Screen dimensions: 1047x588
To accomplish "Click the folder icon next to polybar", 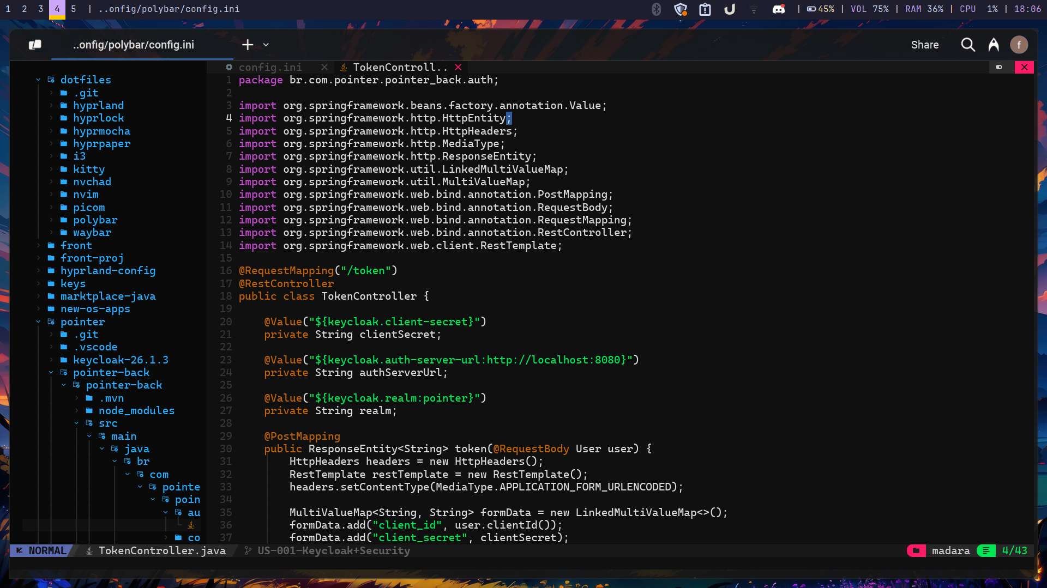I will click(64, 220).
